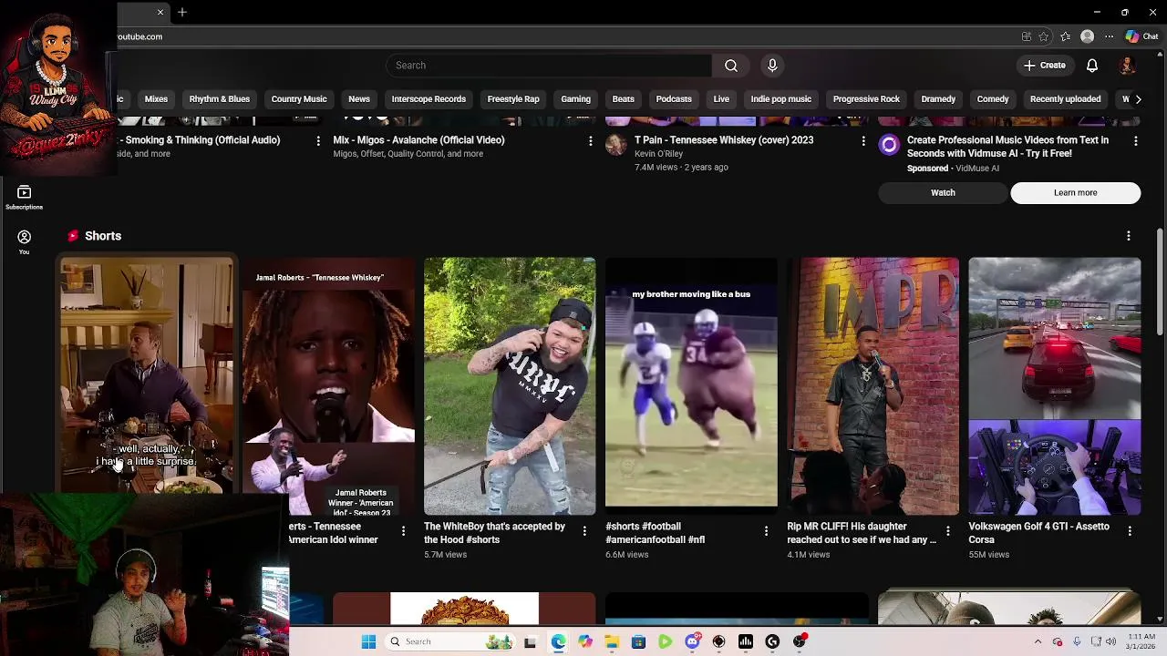The image size is (1167, 656).
Task: Click the page vertical scrollbar
Action: pos(1160,282)
